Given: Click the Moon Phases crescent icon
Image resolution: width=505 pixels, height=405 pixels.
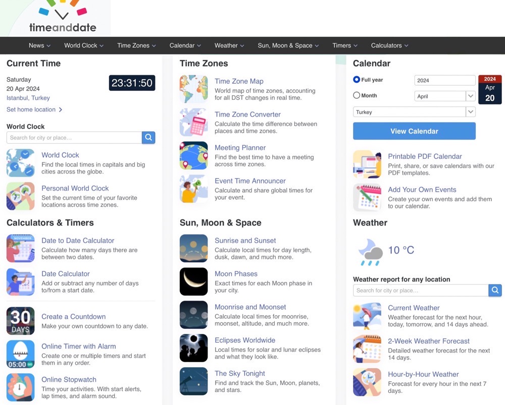Looking at the screenshot, I should [x=193, y=282].
